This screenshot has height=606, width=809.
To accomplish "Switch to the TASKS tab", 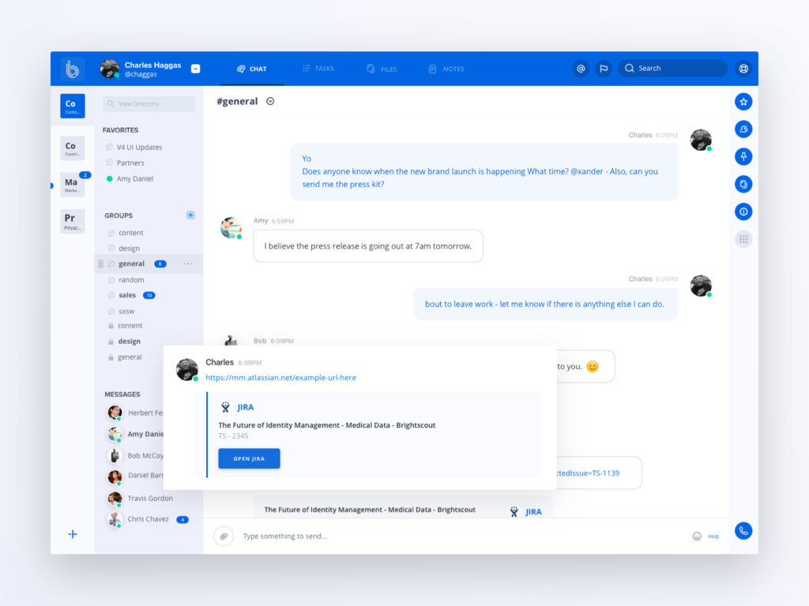I will [x=318, y=69].
